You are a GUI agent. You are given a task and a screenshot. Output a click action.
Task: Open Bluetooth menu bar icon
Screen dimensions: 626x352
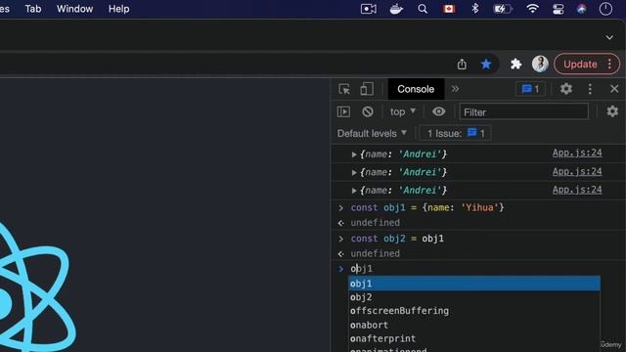[474, 9]
